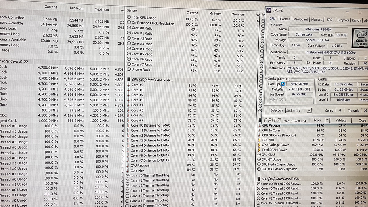Select the CPU GT Cores (Graphics) row
The width and height of the screenshot is (368, 207).
pyautogui.click(x=313, y=135)
